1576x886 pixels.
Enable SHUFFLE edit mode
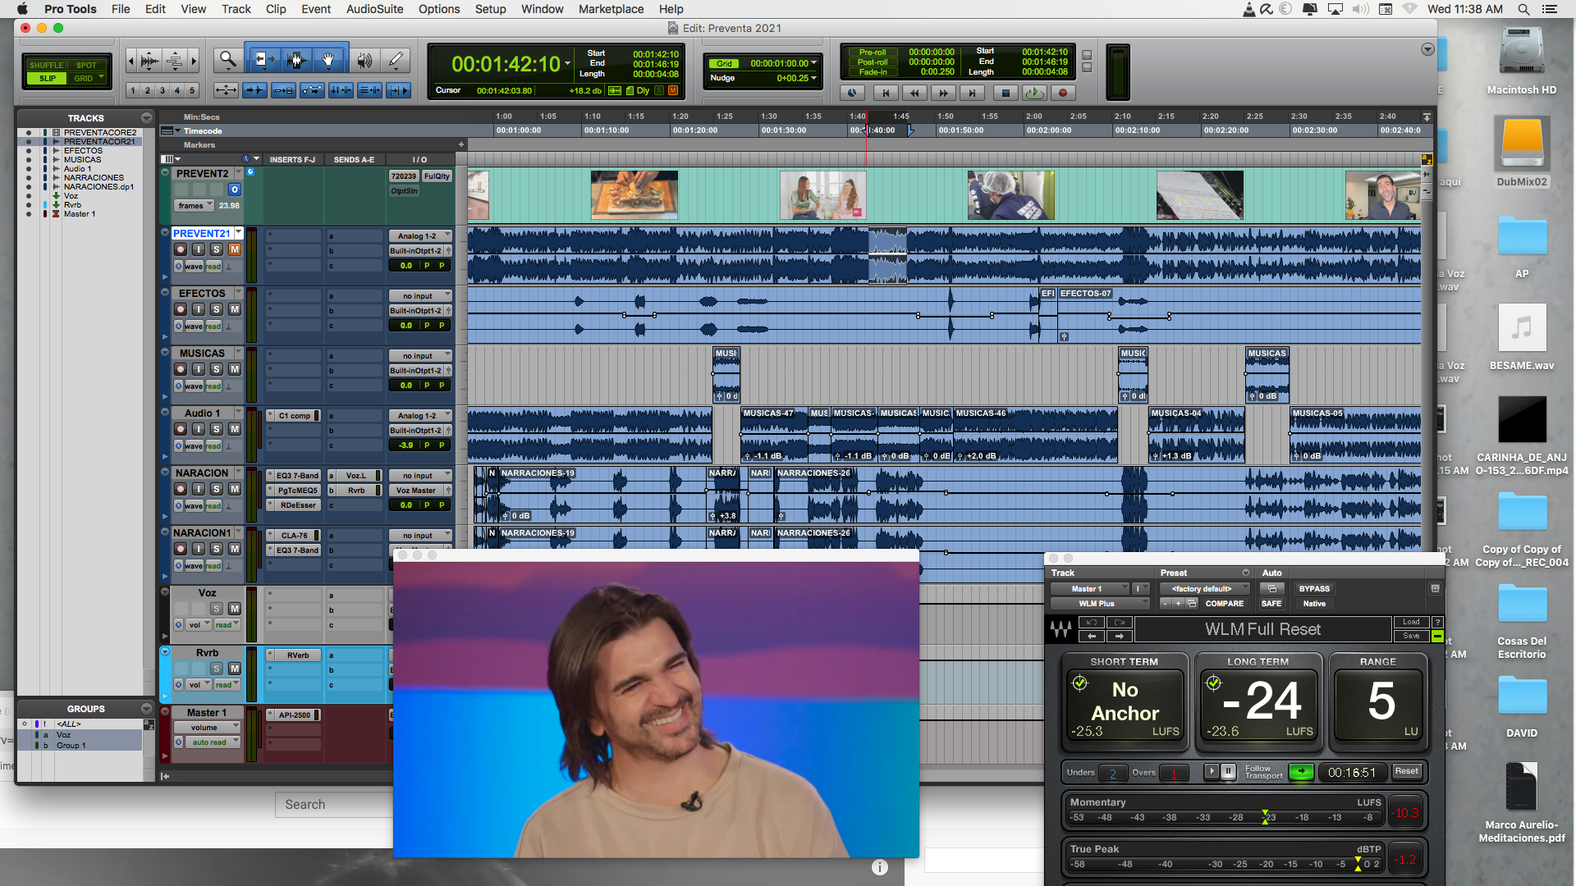[46, 65]
